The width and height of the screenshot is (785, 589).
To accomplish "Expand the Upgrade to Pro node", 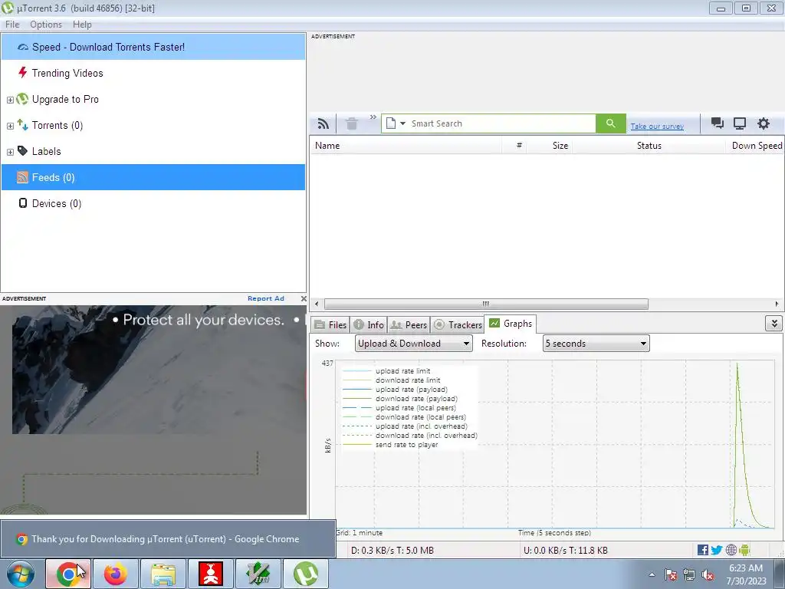I will (x=10, y=100).
